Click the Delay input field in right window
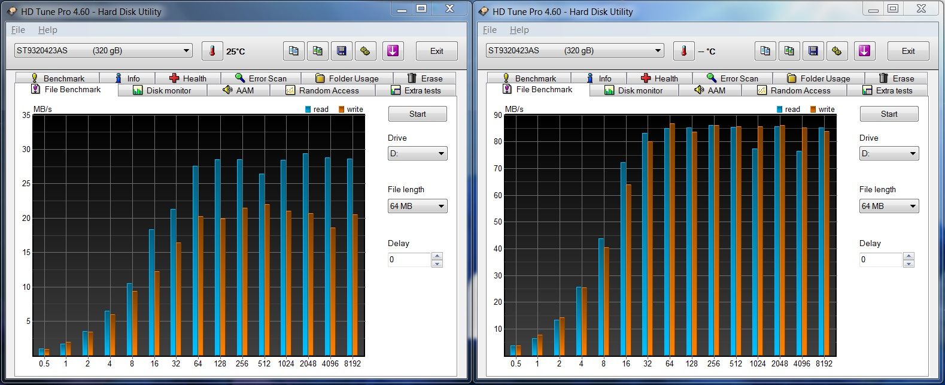945x385 pixels. (x=880, y=259)
